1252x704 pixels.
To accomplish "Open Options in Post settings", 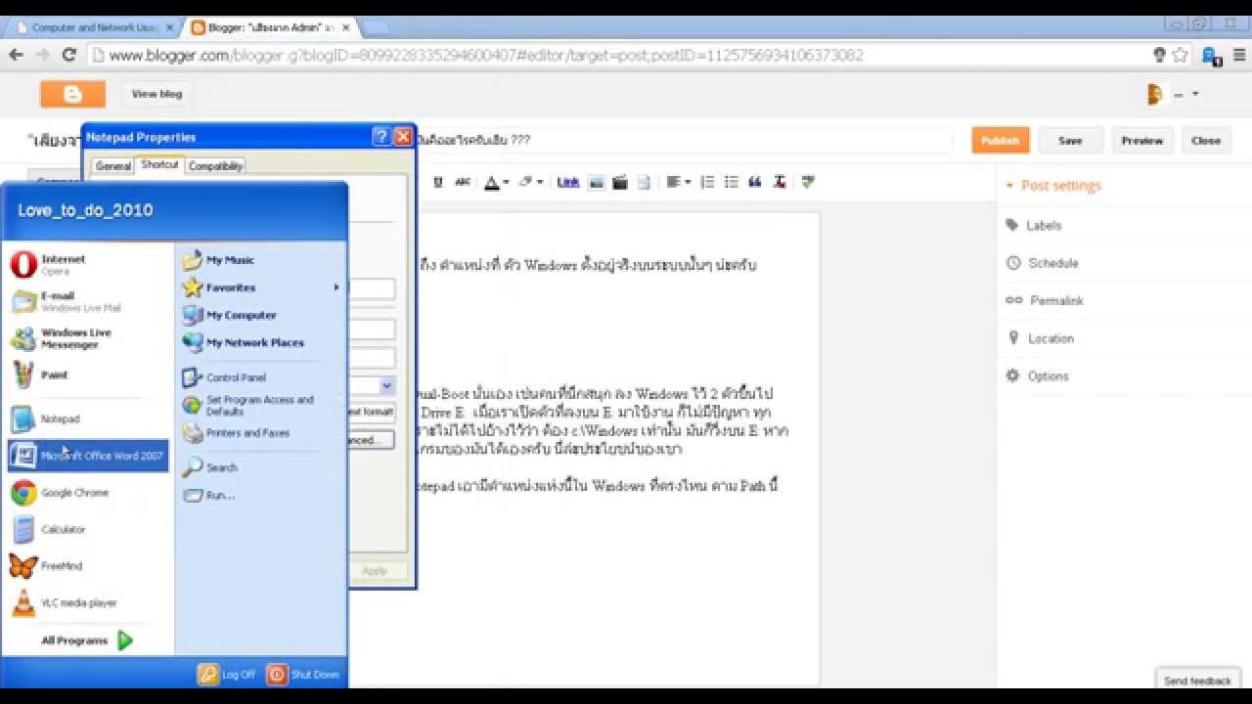I will click(1048, 376).
